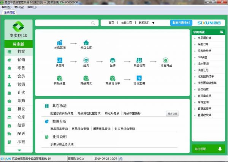Click the 联系我们 link
Image resolution: width=228 pixels, height=162 pixels.
tap(144, 23)
